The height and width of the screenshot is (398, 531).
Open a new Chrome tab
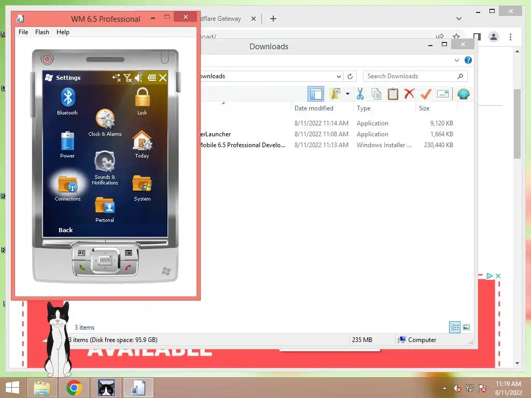coord(273,19)
